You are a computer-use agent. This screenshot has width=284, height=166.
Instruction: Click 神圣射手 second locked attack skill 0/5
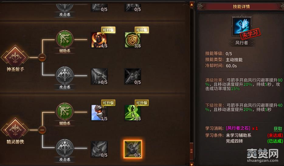[x=133, y=76]
